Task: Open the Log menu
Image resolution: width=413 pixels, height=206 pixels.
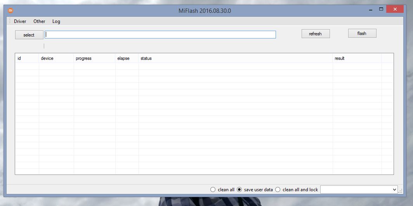Action: 56,21
